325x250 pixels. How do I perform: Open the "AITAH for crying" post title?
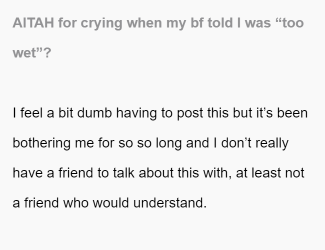(158, 37)
